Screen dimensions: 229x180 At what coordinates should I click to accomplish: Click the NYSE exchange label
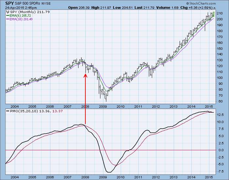(46, 4)
